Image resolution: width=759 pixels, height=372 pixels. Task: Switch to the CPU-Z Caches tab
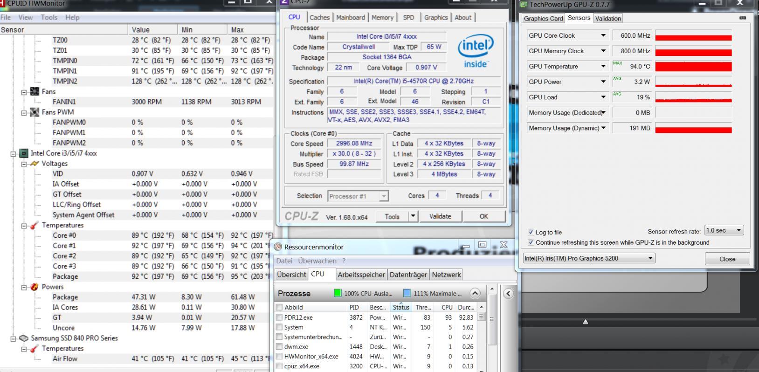(x=319, y=18)
